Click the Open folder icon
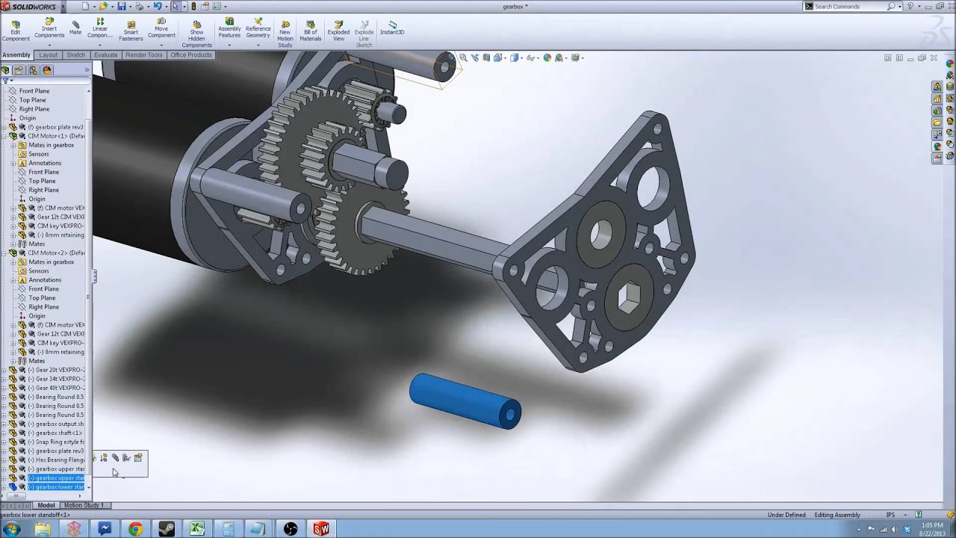 click(x=104, y=6)
